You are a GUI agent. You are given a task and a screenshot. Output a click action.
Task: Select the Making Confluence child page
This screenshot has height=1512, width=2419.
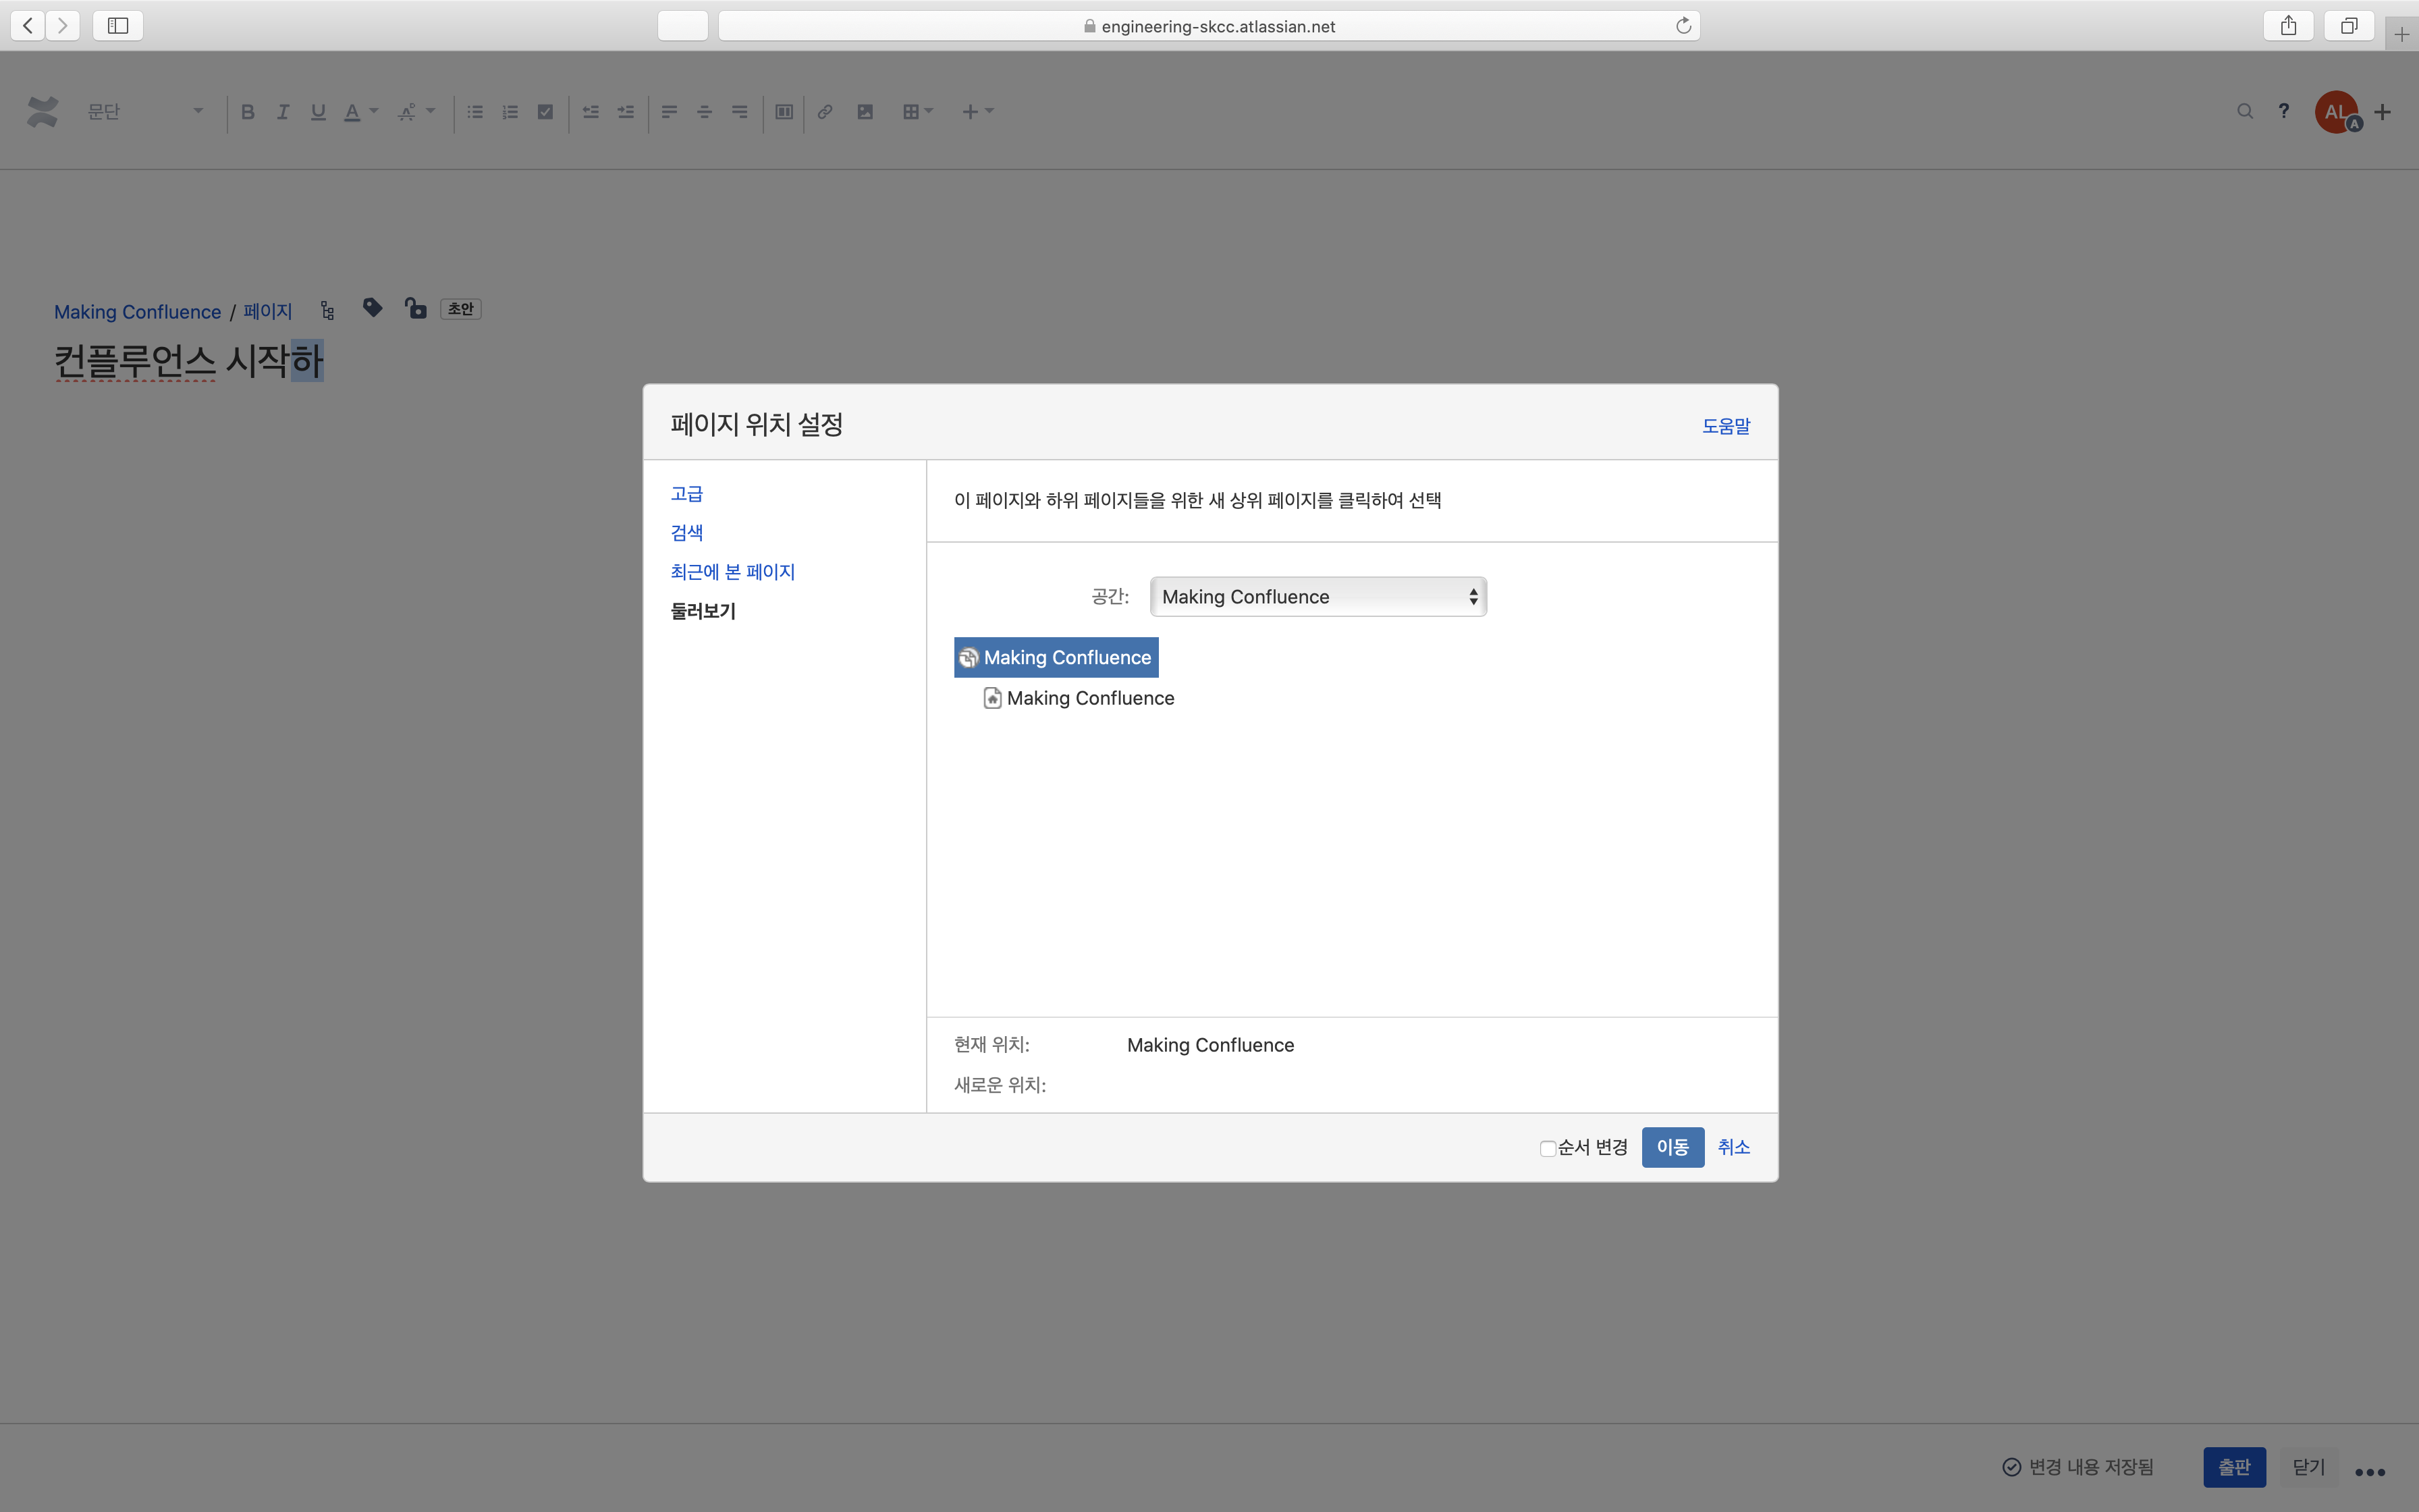1079,698
